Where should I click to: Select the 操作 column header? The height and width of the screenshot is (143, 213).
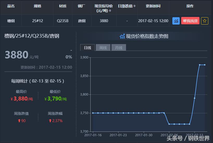coord(190,6)
